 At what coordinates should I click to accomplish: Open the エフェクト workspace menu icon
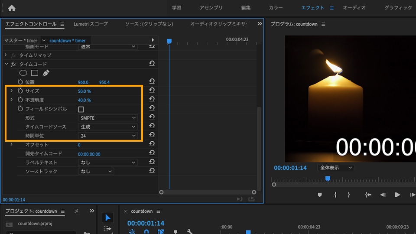[x=331, y=8]
